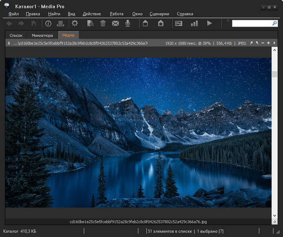Zoom out using the minus icon

tap(263, 43)
